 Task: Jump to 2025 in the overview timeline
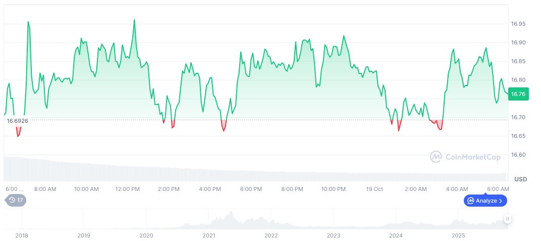[x=458, y=235]
